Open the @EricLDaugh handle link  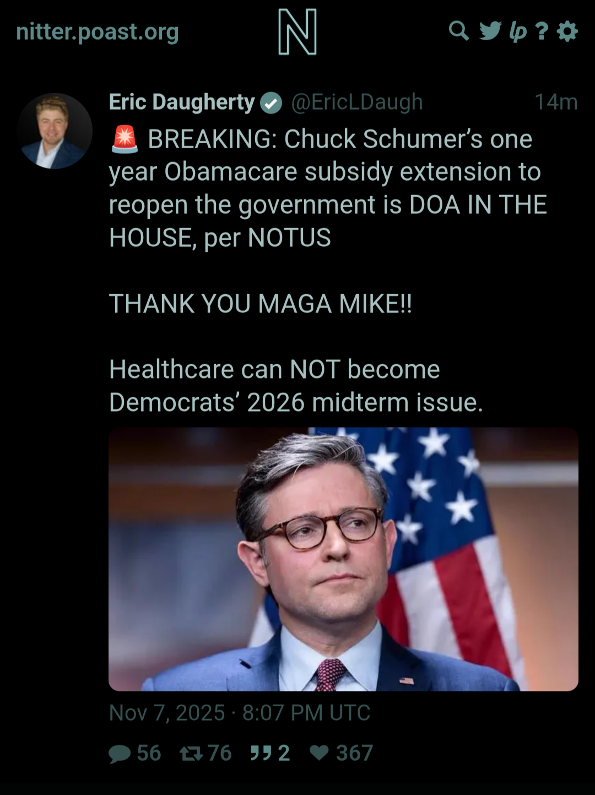pos(356,102)
